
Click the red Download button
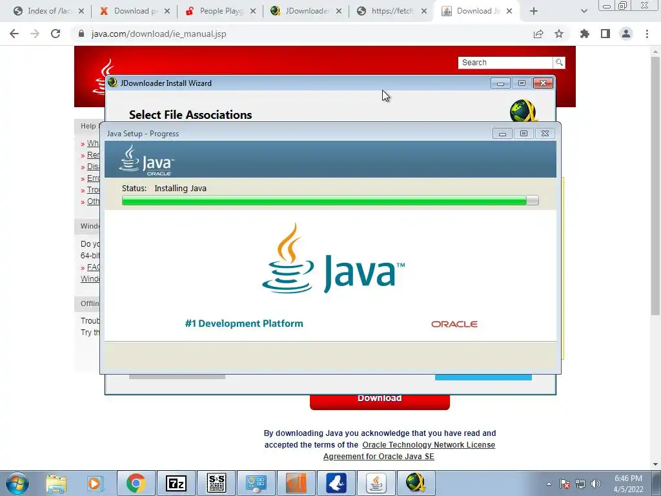point(380,401)
